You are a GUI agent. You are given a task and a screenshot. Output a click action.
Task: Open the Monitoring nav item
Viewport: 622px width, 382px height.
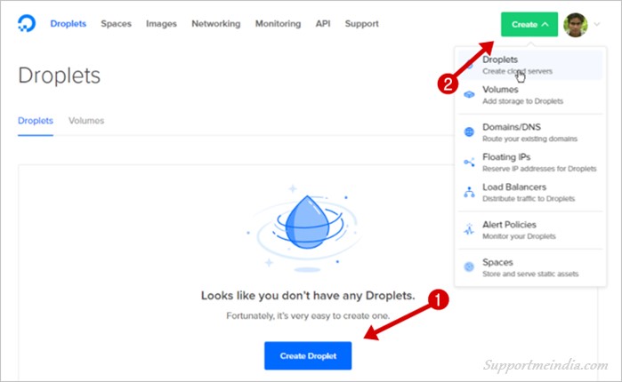click(x=278, y=24)
